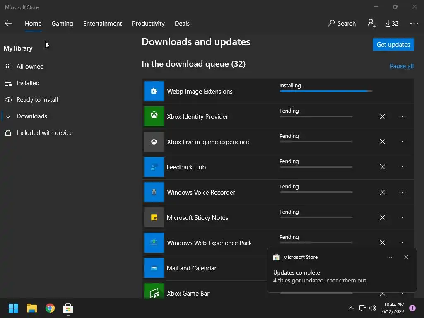Cancel the Microsoft Sticky Notes download
424x318 pixels.
382,217
